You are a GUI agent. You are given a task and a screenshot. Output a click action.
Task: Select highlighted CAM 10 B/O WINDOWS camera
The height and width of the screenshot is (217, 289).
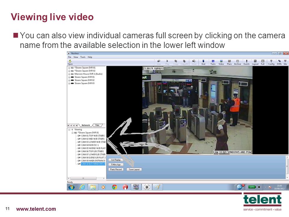(x=93, y=164)
